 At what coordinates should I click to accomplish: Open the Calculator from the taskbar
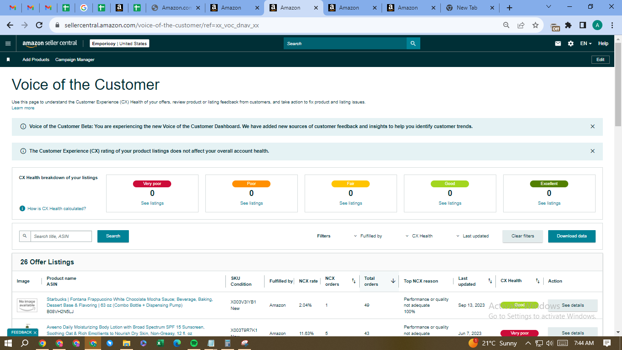pos(227,343)
